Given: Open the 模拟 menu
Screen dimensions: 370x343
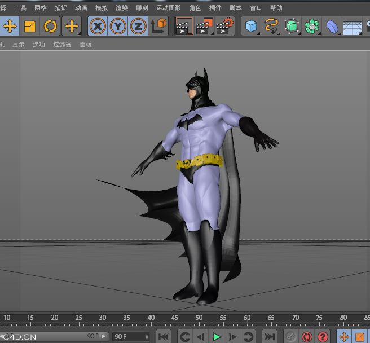Looking at the screenshot, I should pos(102,8).
